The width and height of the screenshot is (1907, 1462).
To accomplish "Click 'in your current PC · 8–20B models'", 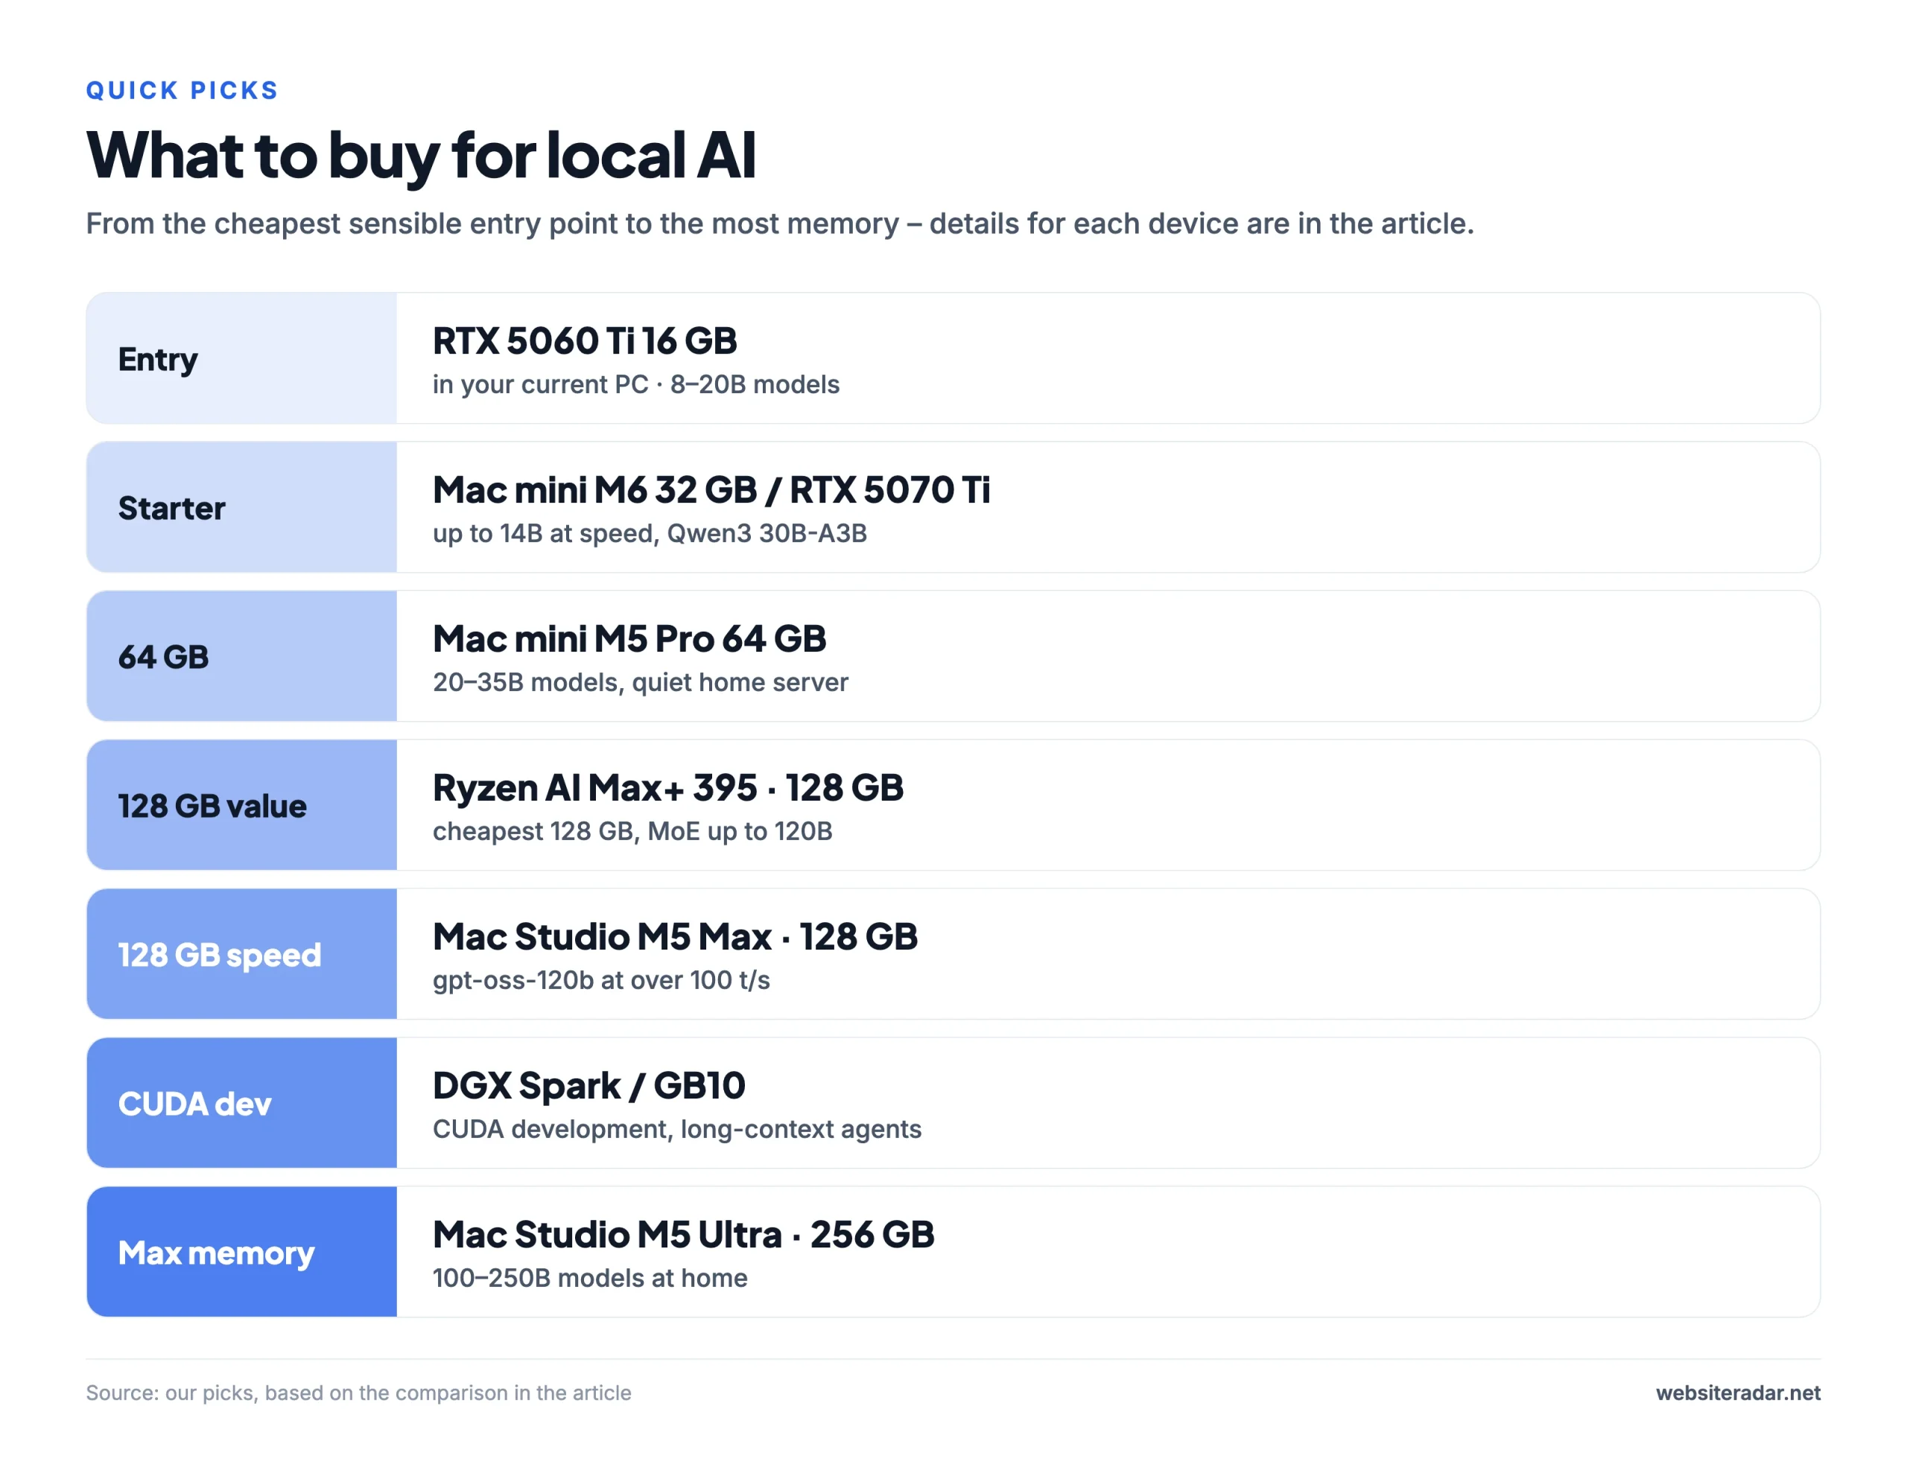I will pos(635,384).
